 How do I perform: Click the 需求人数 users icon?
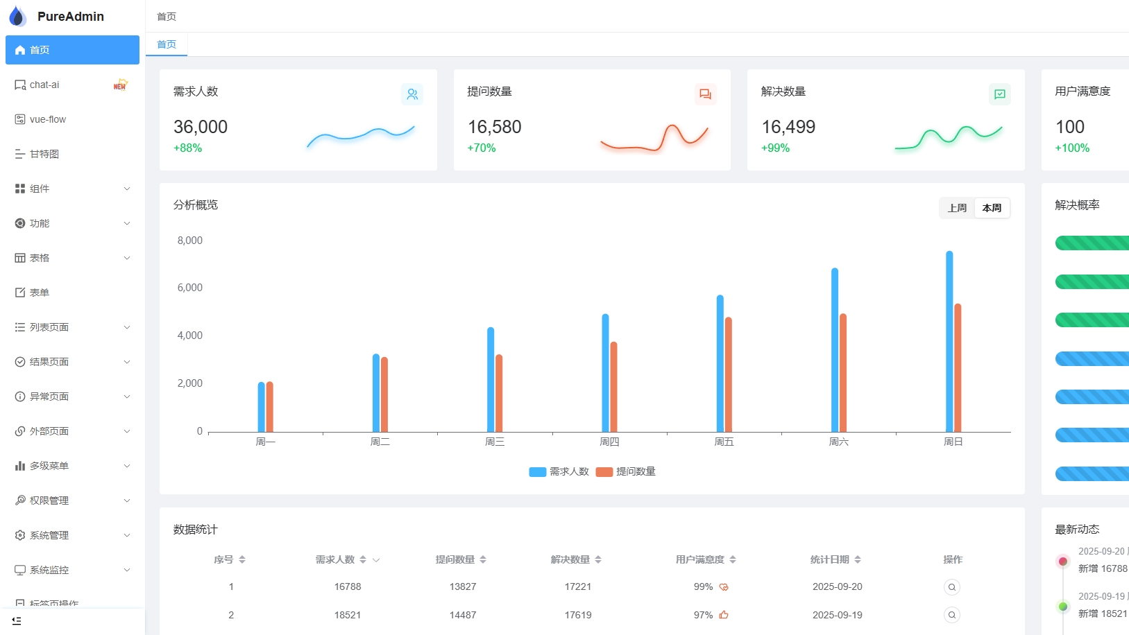pyautogui.click(x=412, y=94)
